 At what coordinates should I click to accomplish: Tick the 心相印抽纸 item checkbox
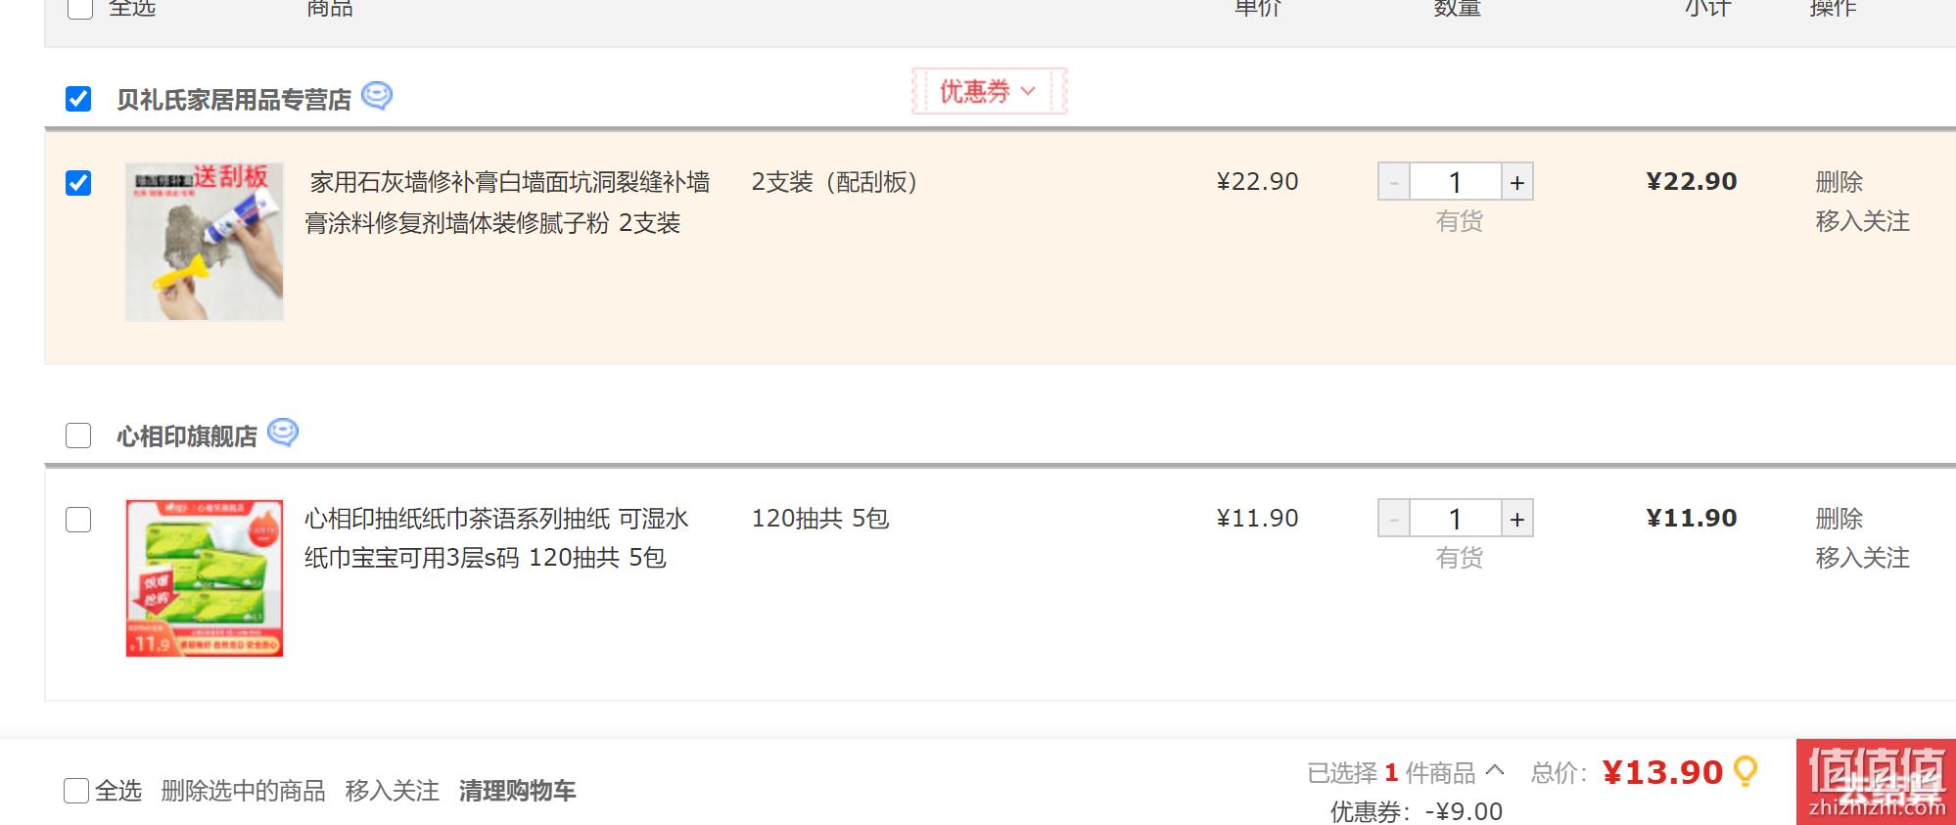click(78, 520)
